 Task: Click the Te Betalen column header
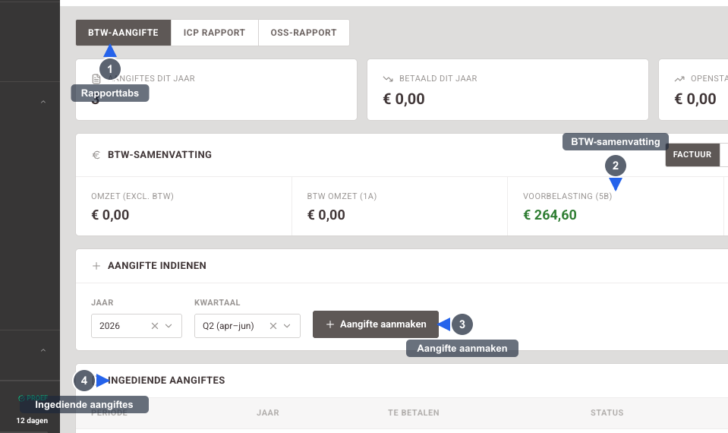point(413,412)
